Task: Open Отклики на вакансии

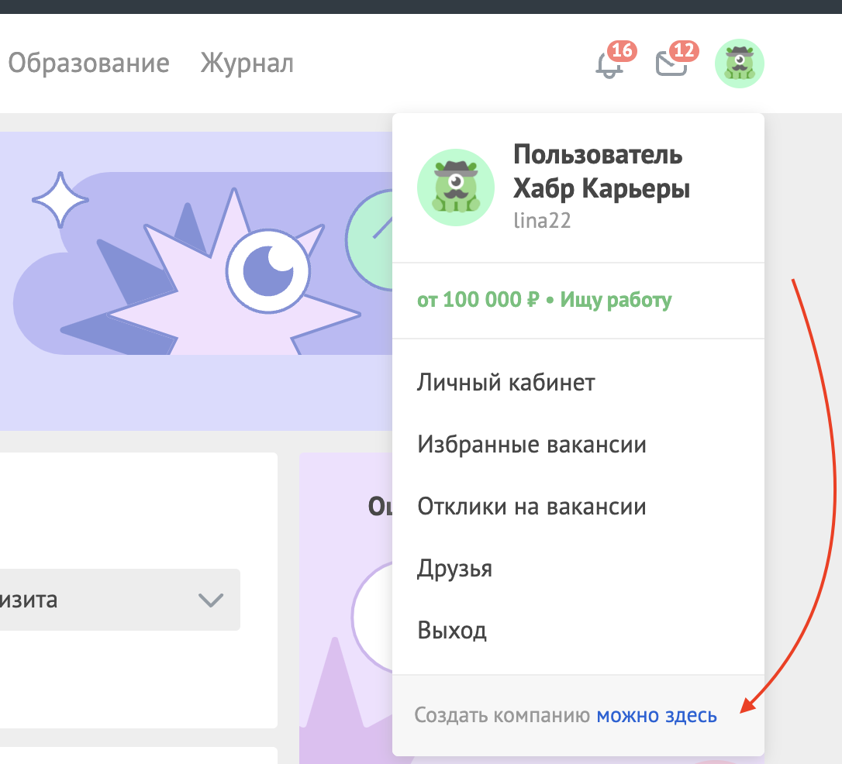Action: (x=531, y=506)
